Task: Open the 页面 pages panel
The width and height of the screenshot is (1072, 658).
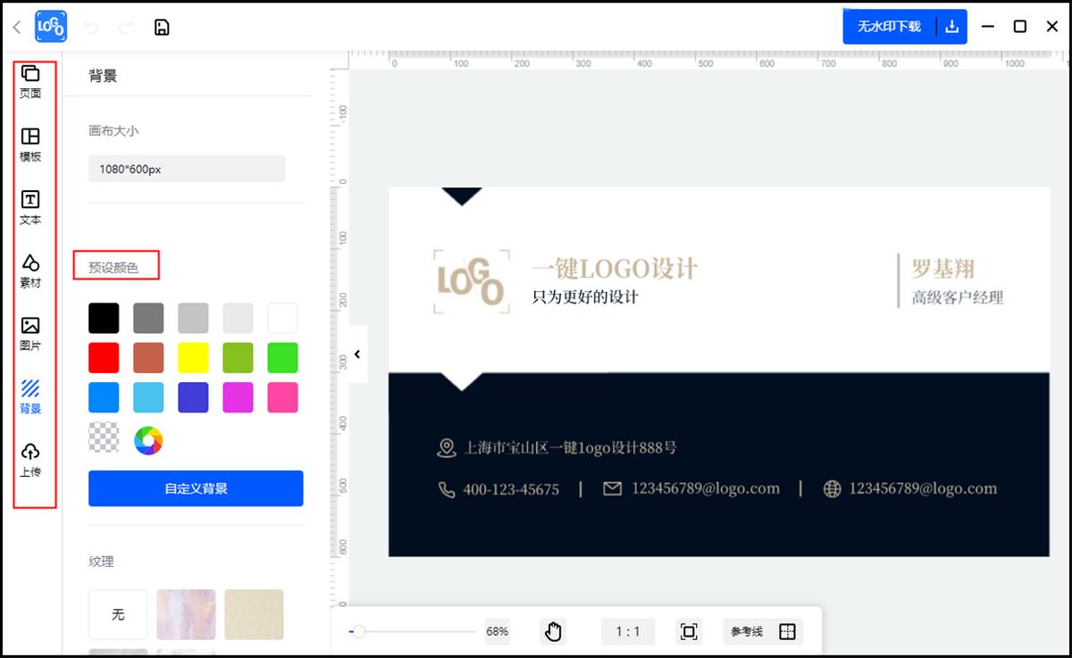Action: (x=30, y=81)
